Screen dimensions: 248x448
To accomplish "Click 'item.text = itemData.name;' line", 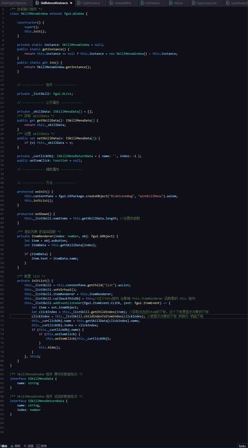I will 55,258.
